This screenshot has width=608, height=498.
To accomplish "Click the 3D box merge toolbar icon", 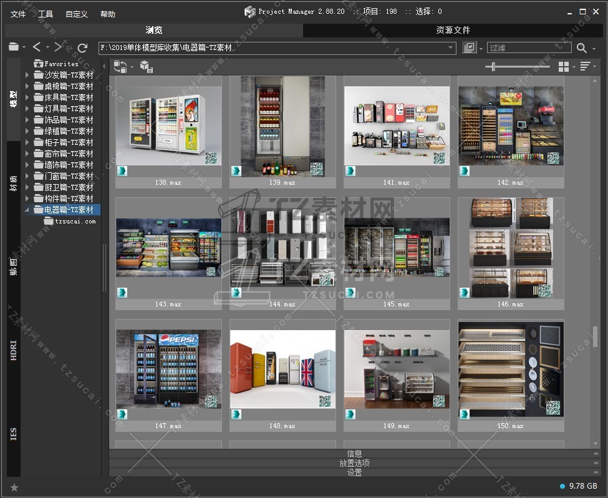I will [146, 67].
